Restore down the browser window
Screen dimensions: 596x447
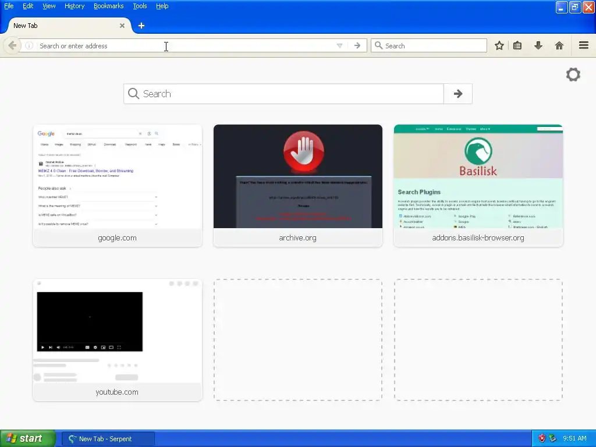[x=575, y=7]
